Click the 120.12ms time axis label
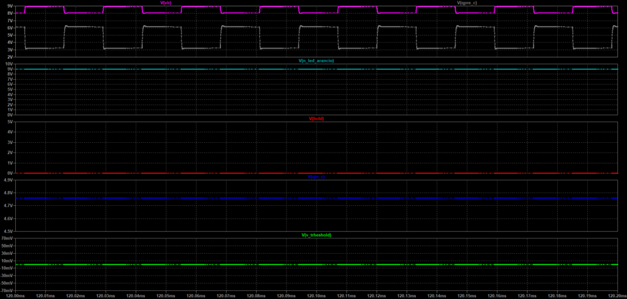The image size is (627, 299). 377,296
